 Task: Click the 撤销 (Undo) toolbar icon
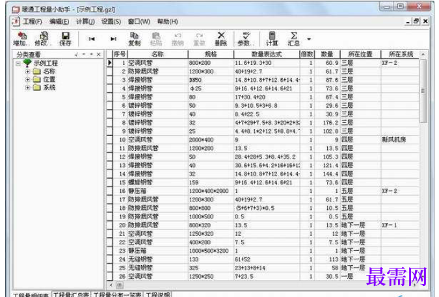coord(178,38)
